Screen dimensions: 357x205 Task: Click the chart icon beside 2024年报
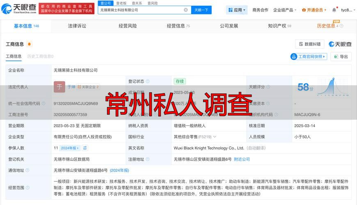(x=85, y=148)
